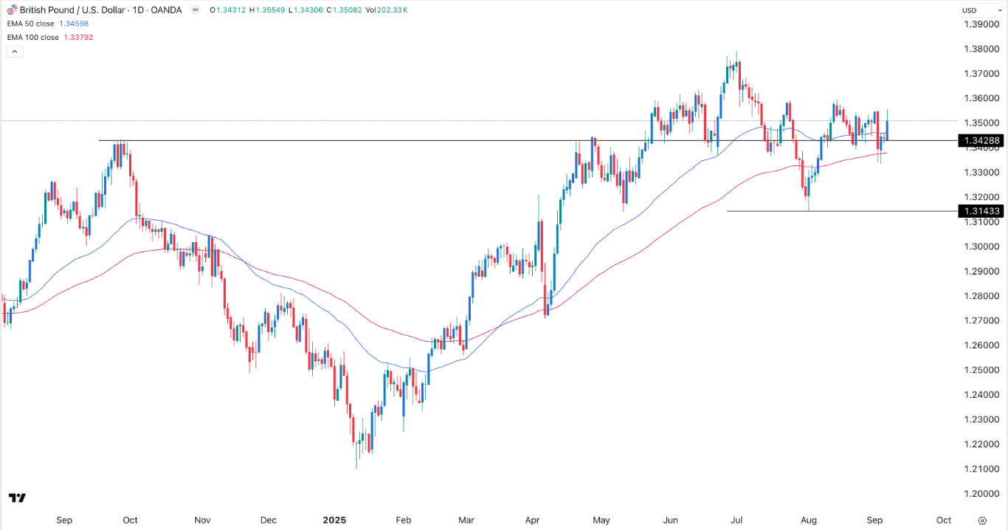This screenshot has height=530, width=1008.
Task: Open chart settings via the gear icon
Action: (981, 520)
